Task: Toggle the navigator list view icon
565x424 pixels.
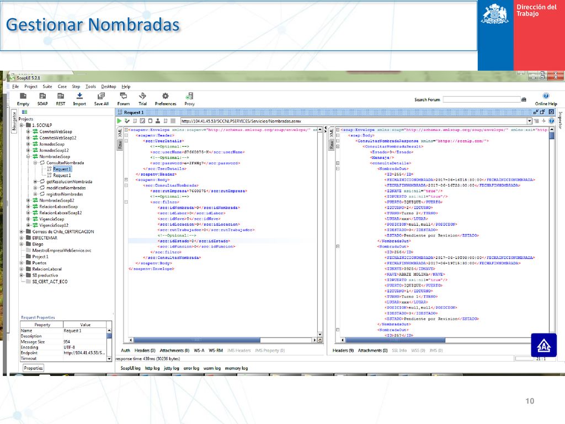Action: coord(24,112)
